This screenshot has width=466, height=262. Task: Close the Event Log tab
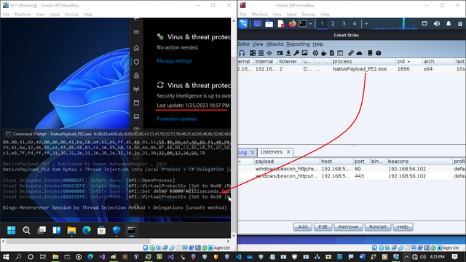pyautogui.click(x=253, y=152)
